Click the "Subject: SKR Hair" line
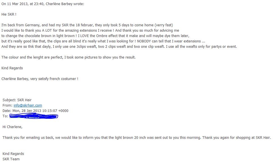 coord(17,100)
